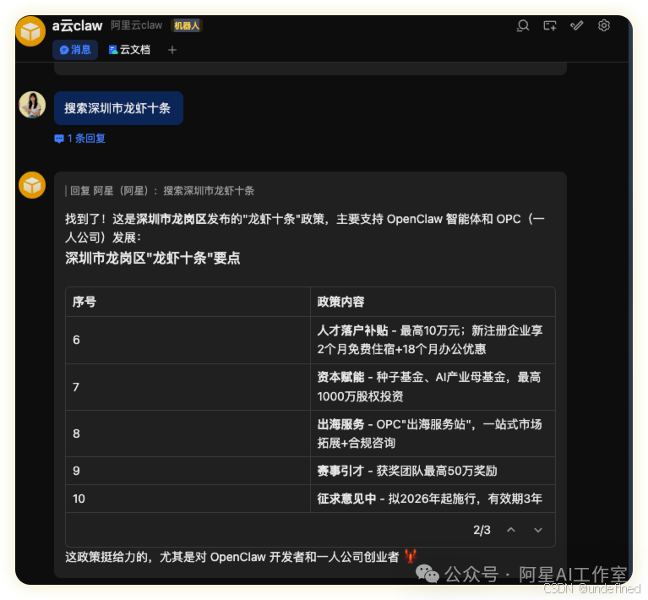Click the bot avatar beside reply message
648x600 pixels.
(x=32, y=185)
